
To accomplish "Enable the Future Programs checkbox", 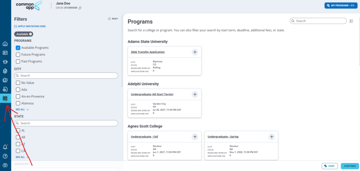I will coord(18,55).
